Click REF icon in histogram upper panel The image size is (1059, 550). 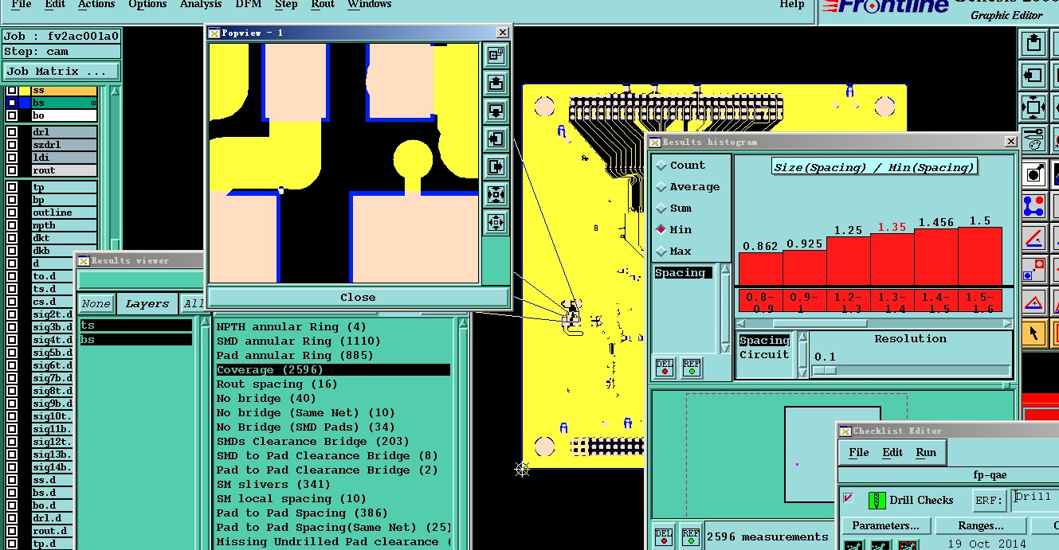691,367
